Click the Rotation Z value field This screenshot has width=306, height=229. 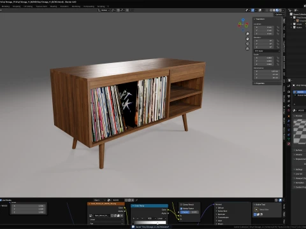coord(265,47)
